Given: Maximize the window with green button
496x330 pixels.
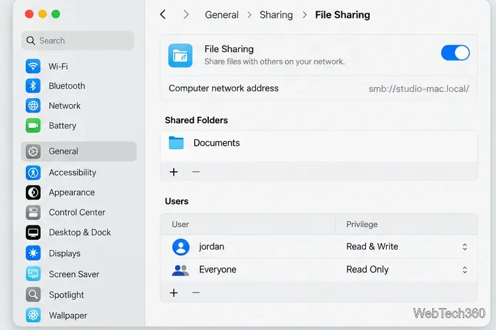Looking at the screenshot, I should coord(56,14).
